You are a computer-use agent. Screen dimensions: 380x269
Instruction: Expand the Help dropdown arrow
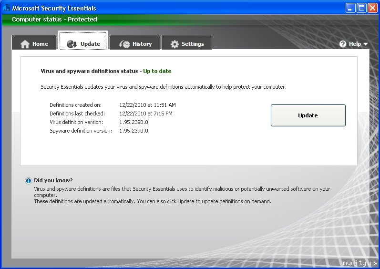click(x=366, y=44)
